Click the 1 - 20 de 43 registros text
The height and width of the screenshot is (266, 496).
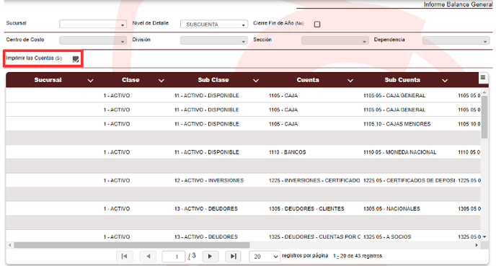point(358,256)
